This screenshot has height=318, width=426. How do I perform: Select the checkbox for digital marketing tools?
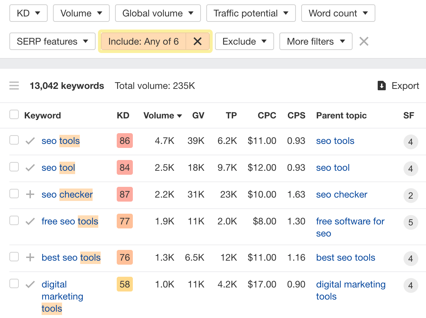pyautogui.click(x=14, y=283)
